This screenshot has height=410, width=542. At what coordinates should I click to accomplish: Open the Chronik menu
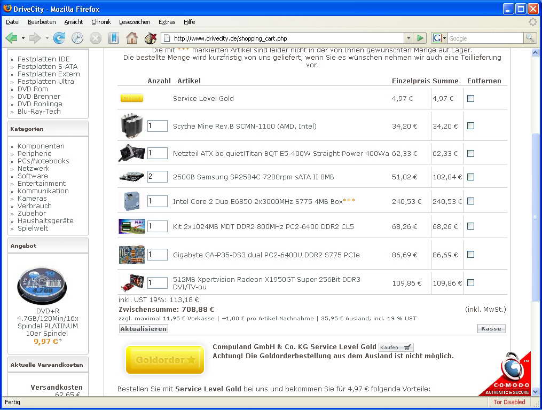coord(101,22)
